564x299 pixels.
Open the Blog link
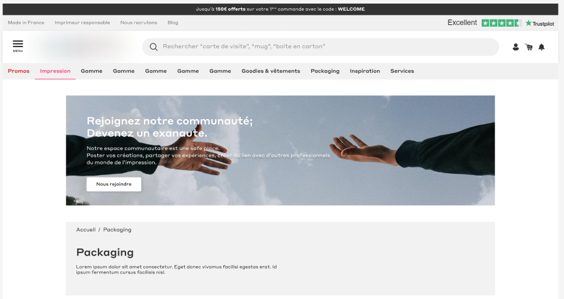pyautogui.click(x=173, y=23)
